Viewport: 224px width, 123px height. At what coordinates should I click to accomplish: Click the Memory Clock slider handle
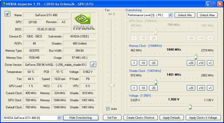click(196, 57)
